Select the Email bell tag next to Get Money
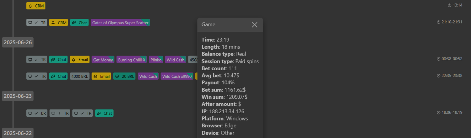Image resolution: width=471 pixels, height=138 pixels. [x=80, y=60]
